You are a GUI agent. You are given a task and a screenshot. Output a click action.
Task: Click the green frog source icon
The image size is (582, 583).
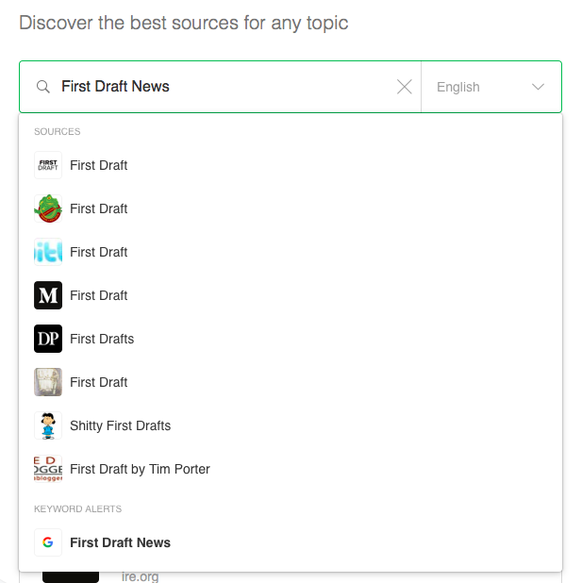[48, 208]
